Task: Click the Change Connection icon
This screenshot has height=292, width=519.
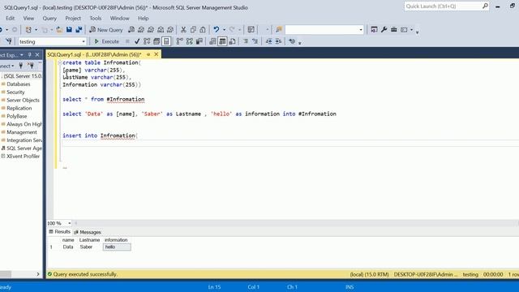Action: pos(9,41)
